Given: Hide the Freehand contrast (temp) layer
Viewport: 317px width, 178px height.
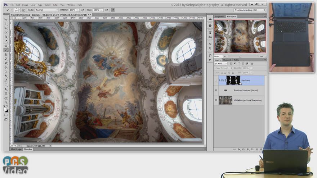Looking at the screenshot, I should [x=216, y=90].
